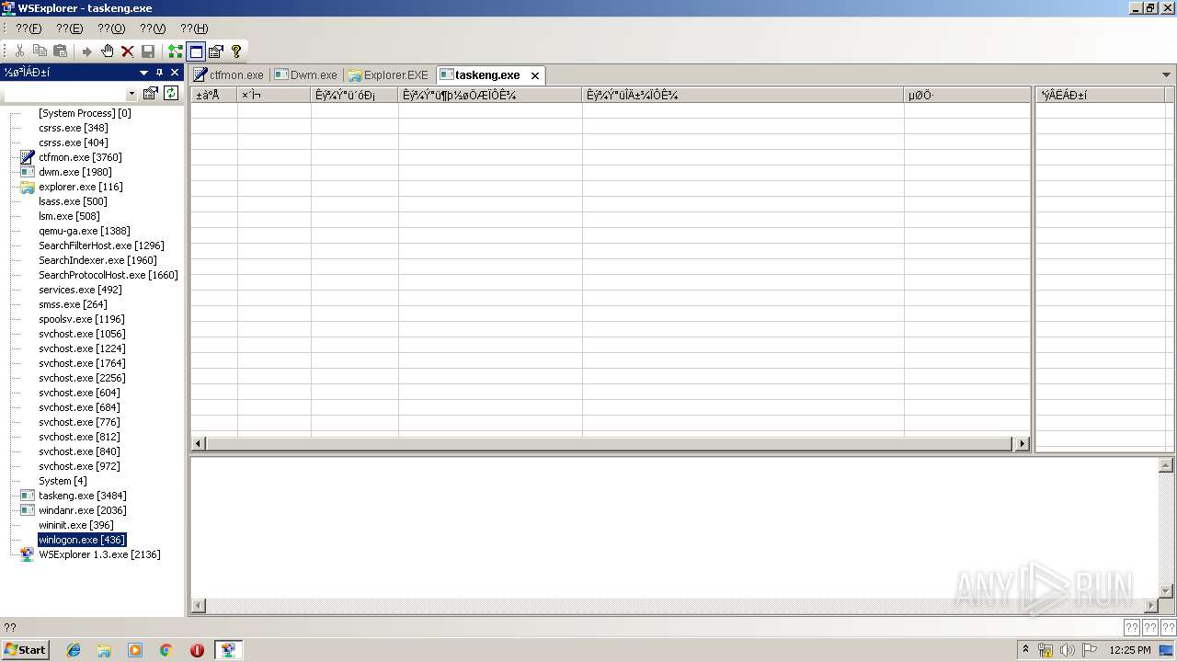Open the ??(O) menu
1177x662 pixels.
coord(111,29)
